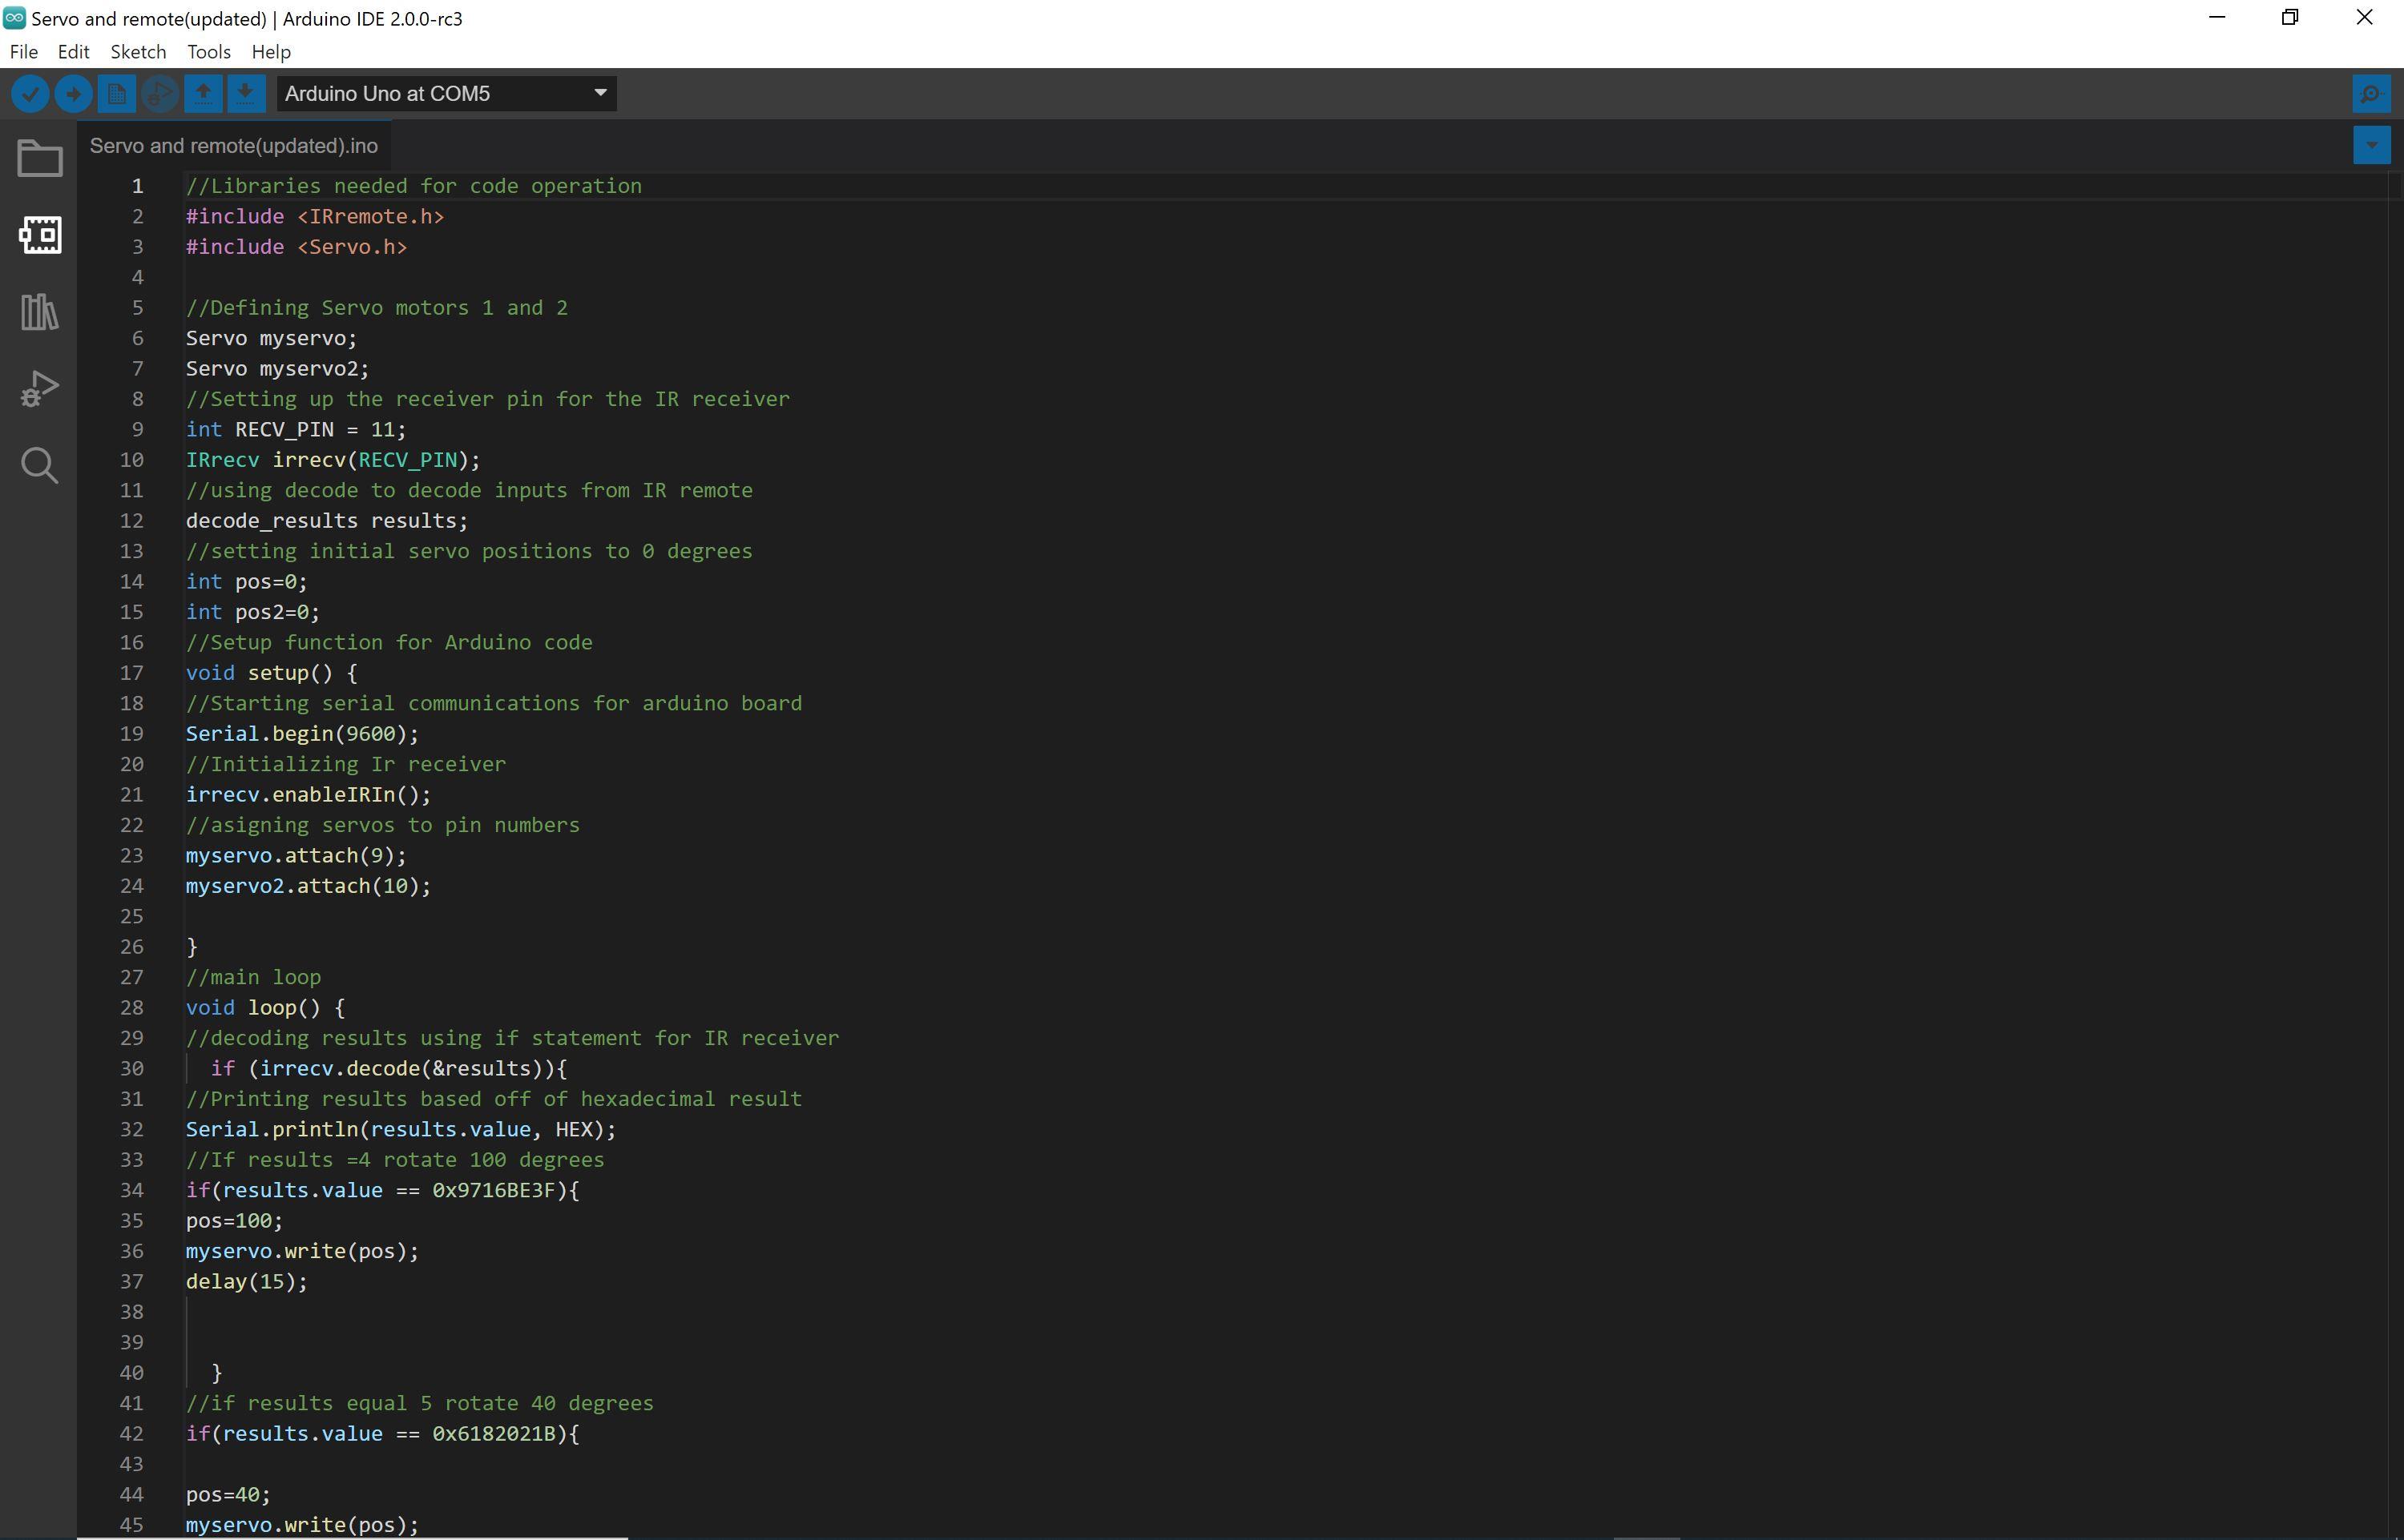Open the Sketch menu

pos(138,52)
